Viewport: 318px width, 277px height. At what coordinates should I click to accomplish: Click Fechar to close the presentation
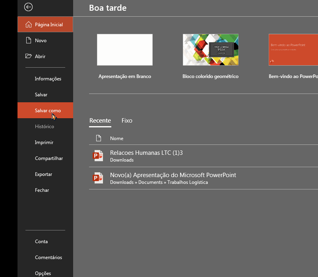(42, 190)
